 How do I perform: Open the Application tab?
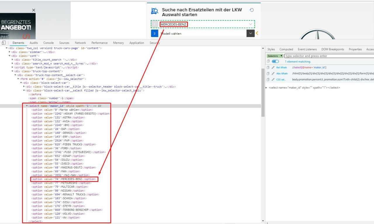point(137,43)
